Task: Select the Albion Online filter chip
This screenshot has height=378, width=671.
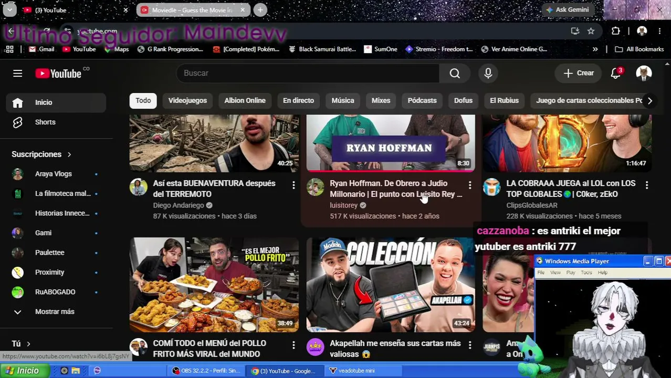Action: pos(245,100)
